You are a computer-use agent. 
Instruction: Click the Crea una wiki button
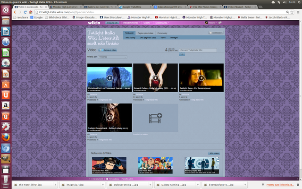tap(112, 23)
